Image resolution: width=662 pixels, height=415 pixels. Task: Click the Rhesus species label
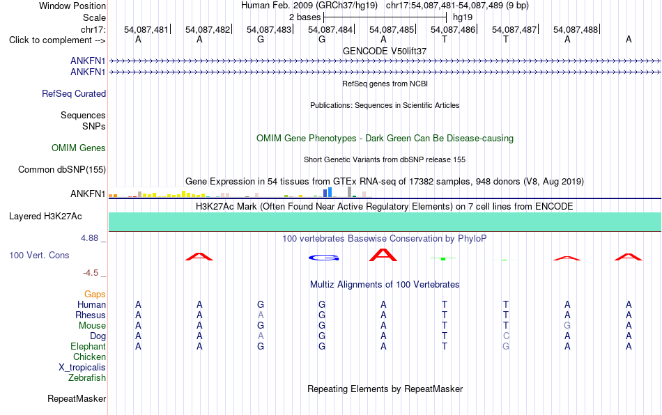pos(91,315)
